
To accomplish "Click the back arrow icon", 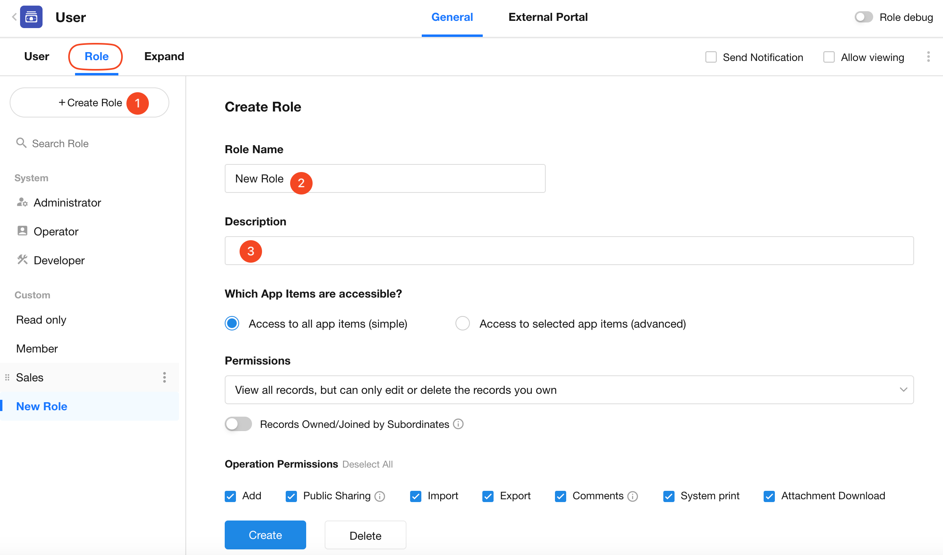I will (x=14, y=17).
